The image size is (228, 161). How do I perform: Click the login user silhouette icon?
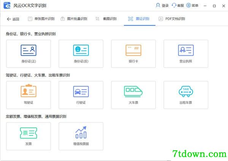pyautogui.click(x=158, y=5)
